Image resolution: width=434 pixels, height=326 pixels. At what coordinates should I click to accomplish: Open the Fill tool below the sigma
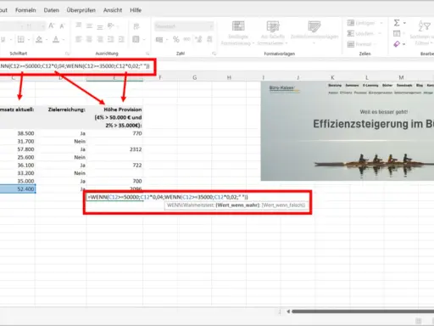coord(397,34)
